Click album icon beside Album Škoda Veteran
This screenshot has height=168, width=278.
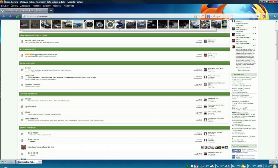tap(23, 147)
